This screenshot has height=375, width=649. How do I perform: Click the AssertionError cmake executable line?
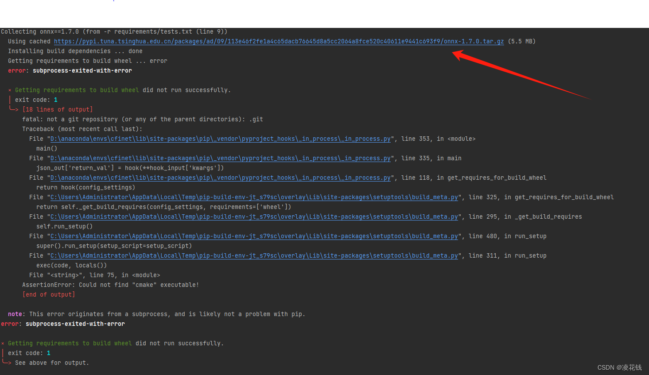(111, 285)
